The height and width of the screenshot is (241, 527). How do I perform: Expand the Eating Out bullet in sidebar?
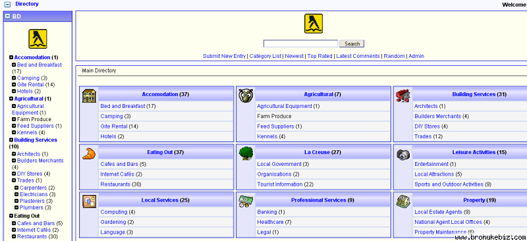click(11, 216)
